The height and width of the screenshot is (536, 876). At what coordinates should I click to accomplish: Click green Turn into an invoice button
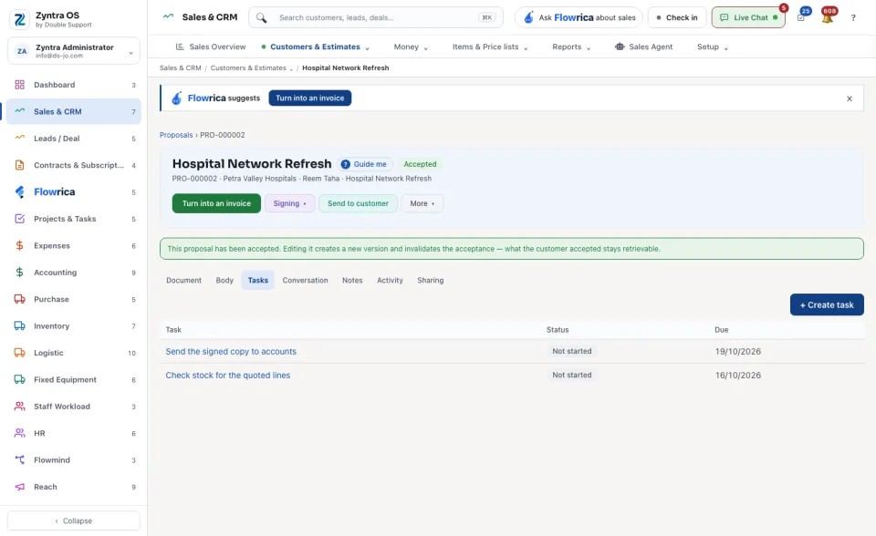pyautogui.click(x=216, y=203)
